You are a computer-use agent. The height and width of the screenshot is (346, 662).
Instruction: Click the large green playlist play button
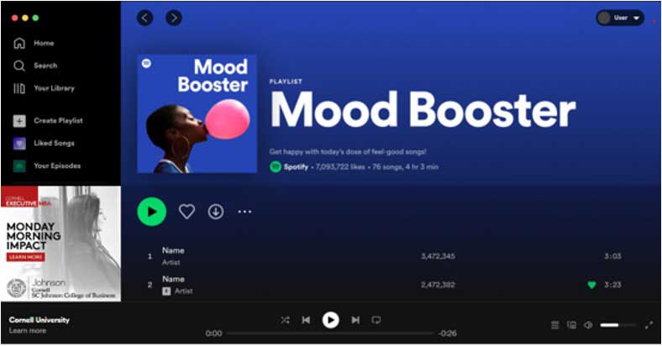click(151, 212)
